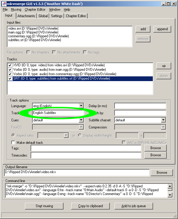Click the down button for tracks
This screenshot has height=219, width=178.
[x=164, y=76]
